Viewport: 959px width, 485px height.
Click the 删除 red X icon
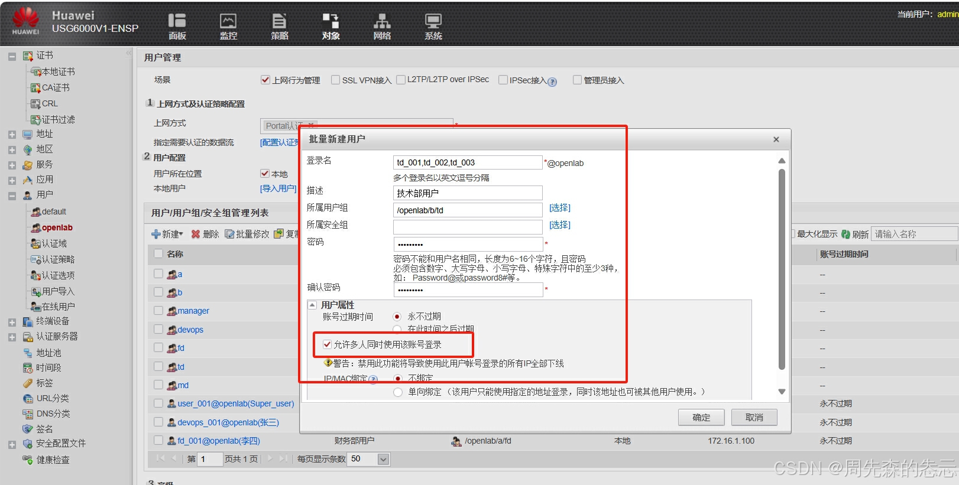(196, 234)
